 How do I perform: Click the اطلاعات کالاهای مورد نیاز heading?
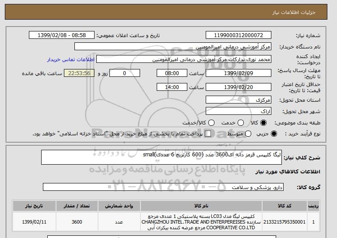pos(288,172)
